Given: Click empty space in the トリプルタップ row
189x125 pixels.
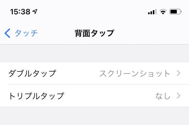Looking at the screenshot, I should tap(110, 96).
